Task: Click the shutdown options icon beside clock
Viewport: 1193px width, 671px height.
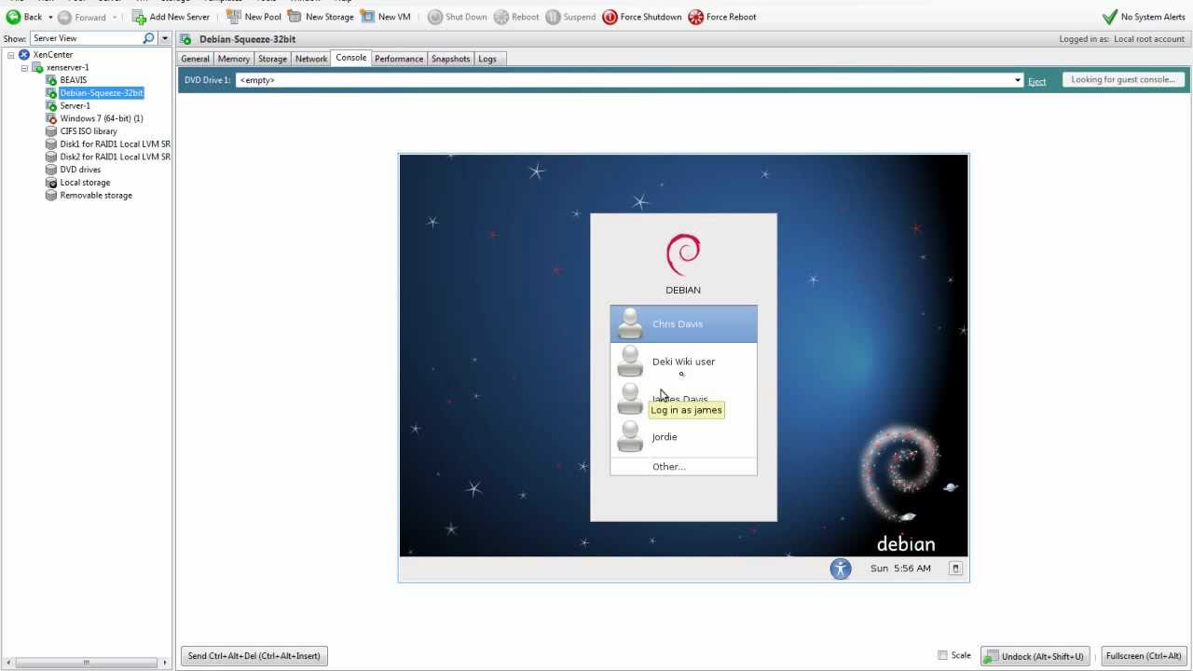Action: point(955,568)
